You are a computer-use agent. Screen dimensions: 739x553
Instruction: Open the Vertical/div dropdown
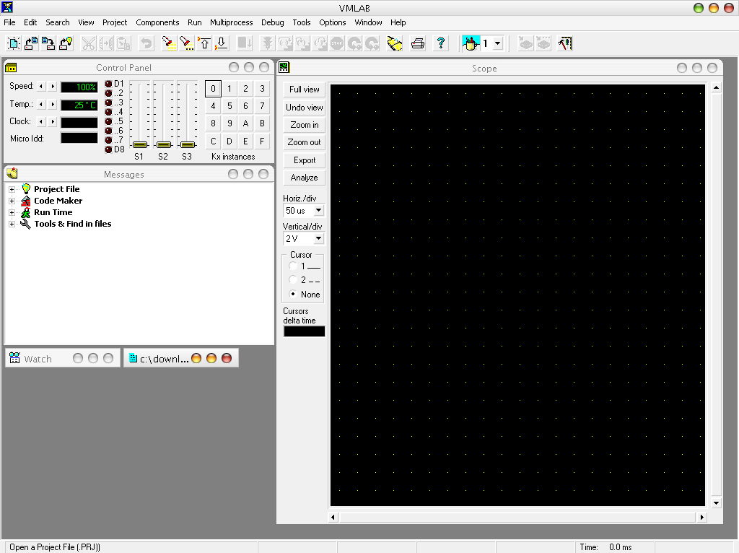(318, 239)
